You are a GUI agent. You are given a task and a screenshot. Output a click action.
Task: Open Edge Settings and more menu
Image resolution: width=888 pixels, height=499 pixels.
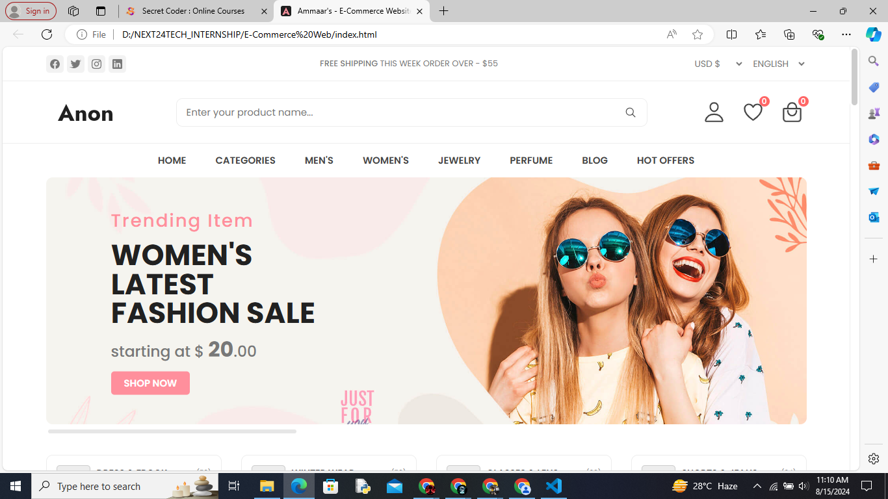point(846,34)
